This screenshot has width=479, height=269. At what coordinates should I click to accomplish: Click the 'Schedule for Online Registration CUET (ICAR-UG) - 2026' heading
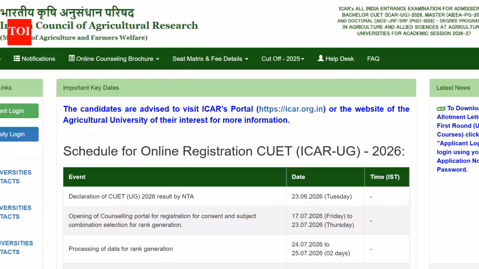pos(234,151)
